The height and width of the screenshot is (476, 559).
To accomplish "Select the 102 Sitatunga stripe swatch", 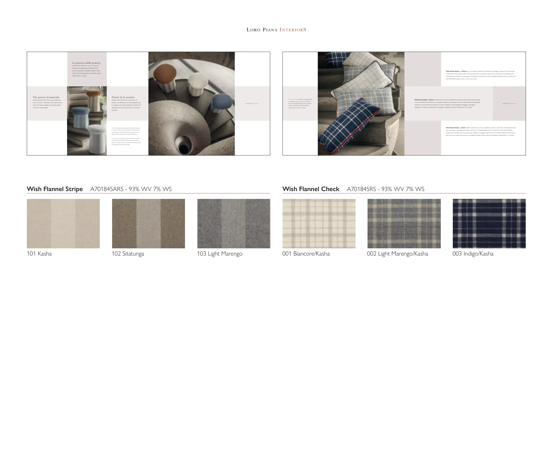I will (x=148, y=223).
